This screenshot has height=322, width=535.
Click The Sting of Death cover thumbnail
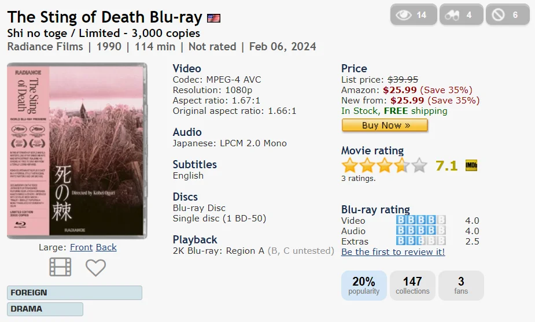click(x=77, y=150)
